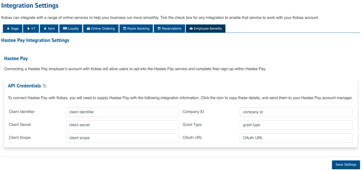This screenshot has width=362, height=170.
Task: Focus the Client Identifier input field
Action: (x=122, y=112)
